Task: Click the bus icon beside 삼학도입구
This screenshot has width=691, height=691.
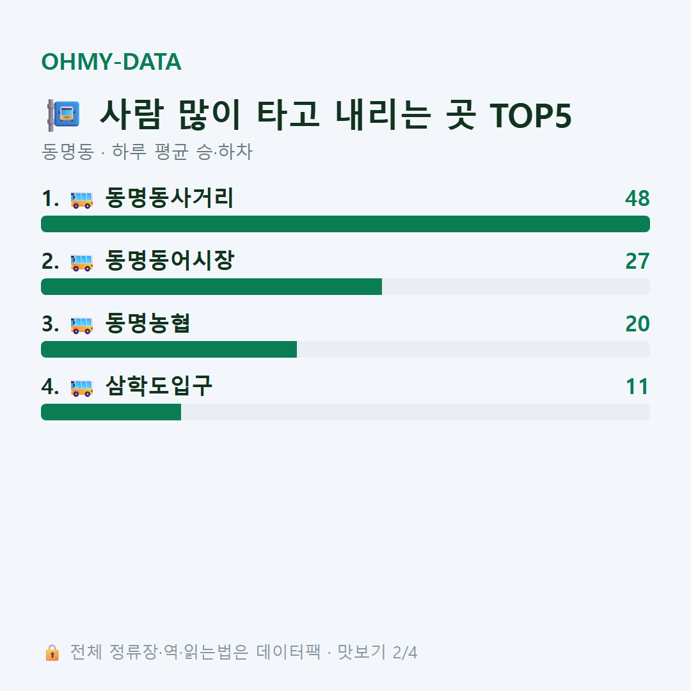Action: [81, 388]
